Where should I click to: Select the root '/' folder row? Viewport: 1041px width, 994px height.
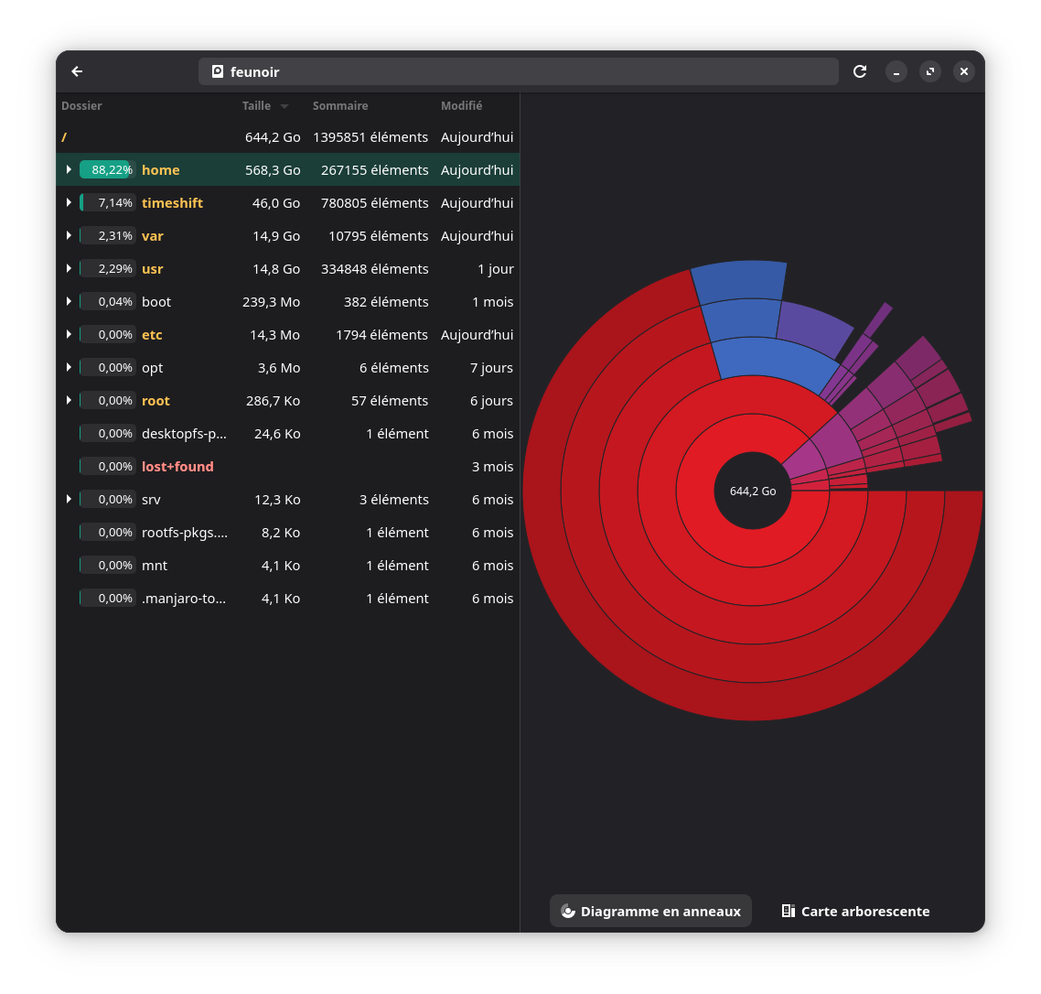coord(287,137)
